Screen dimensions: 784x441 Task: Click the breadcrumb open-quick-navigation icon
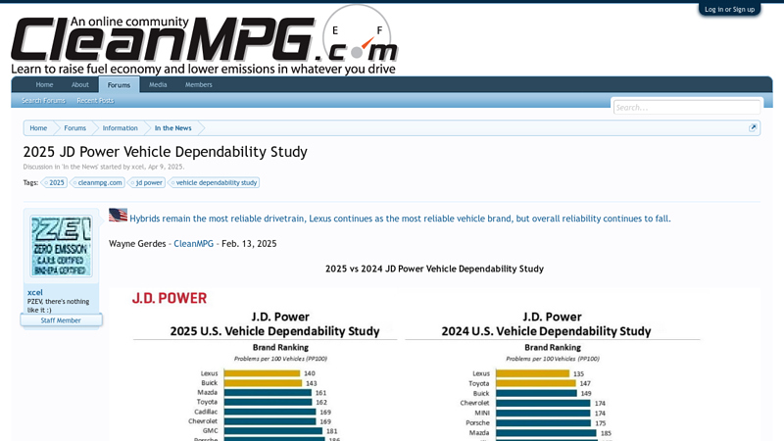point(753,128)
